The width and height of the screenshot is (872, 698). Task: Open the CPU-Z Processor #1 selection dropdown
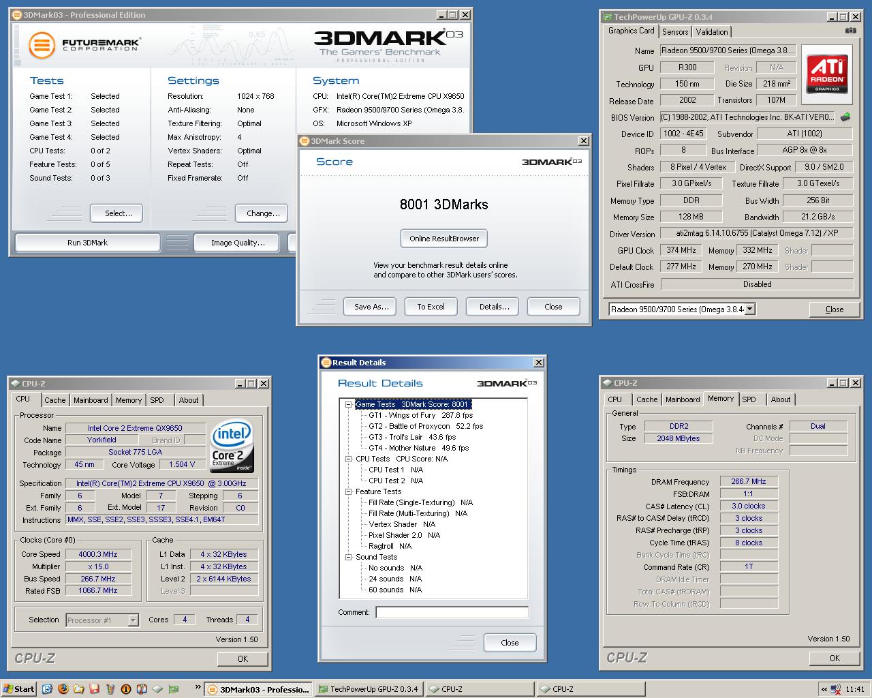(133, 620)
